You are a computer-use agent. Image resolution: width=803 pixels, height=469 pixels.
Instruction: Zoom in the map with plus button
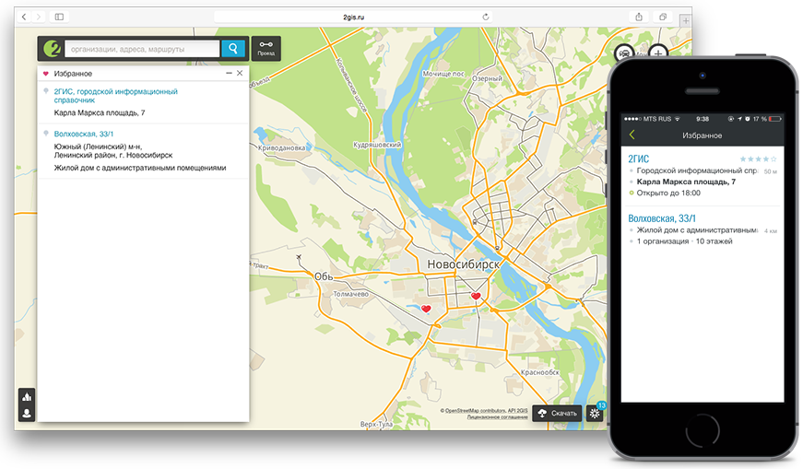click(658, 53)
